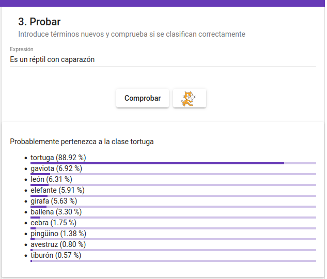The width and height of the screenshot is (327, 279).
Task: Click the ballena probability bar
Action: click(173, 218)
